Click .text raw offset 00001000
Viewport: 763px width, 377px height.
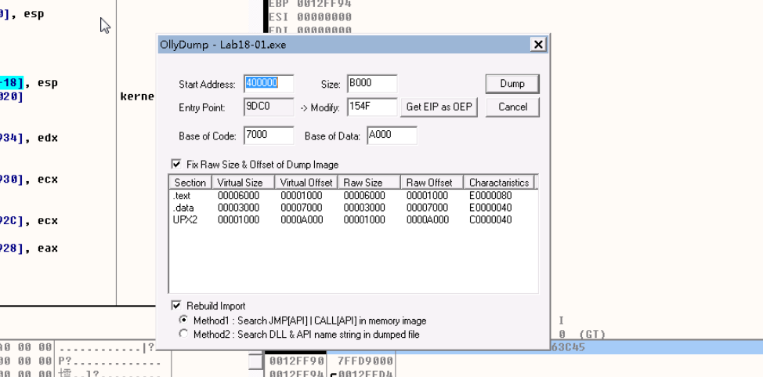click(427, 195)
